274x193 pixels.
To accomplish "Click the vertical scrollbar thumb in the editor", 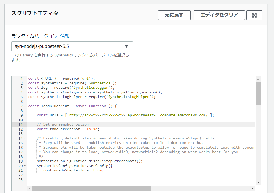I will tap(258, 93).
